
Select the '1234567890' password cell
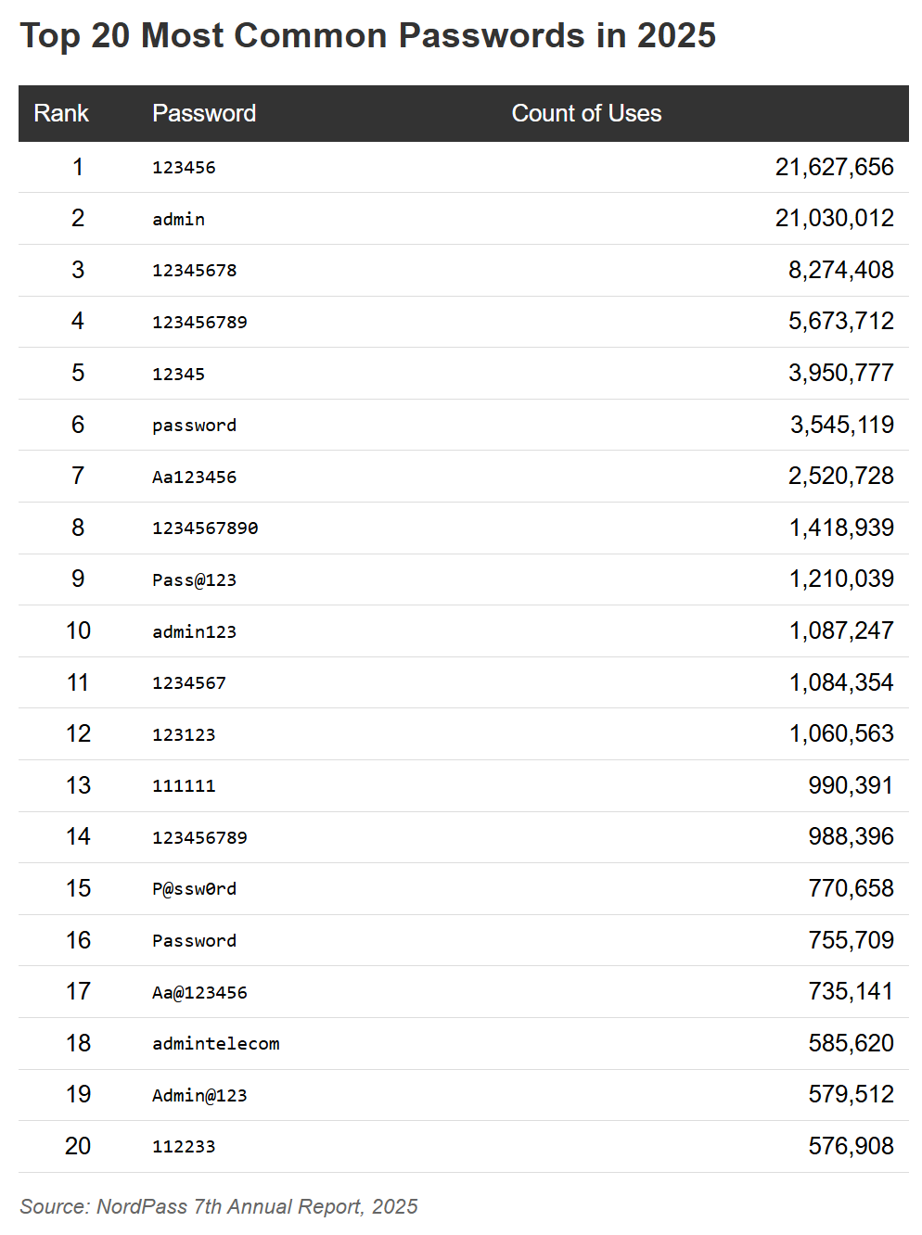click(x=205, y=528)
